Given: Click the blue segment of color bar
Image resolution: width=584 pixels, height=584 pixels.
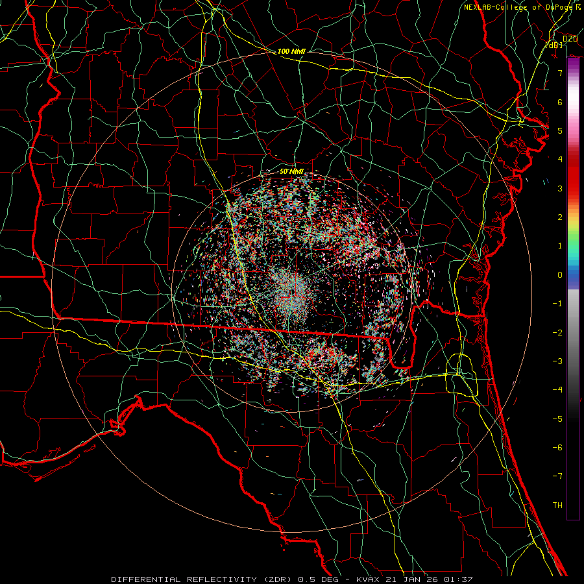Looking at the screenshot, I should 573,278.
